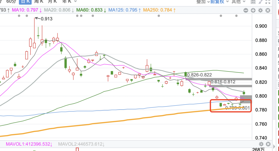Select the 日K daily candlestick tab
The width and height of the screenshot is (279, 151).
pyautogui.click(x=25, y=2)
